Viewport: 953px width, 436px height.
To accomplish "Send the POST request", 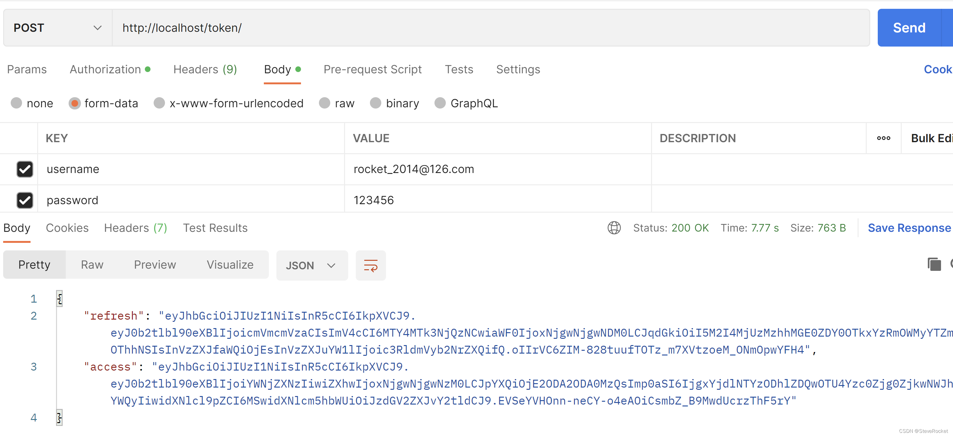I will (x=909, y=27).
